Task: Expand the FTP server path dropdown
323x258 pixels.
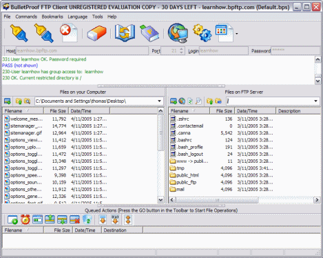Action: pyautogui.click(x=315, y=101)
